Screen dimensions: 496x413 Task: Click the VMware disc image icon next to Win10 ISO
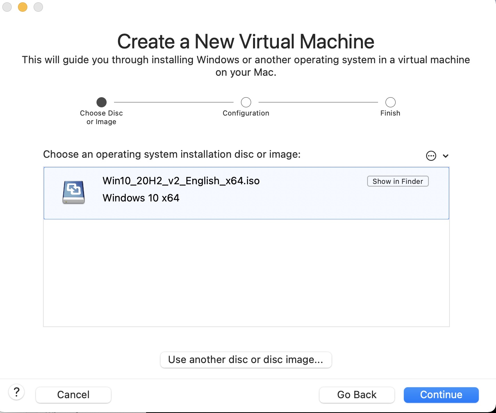(73, 192)
